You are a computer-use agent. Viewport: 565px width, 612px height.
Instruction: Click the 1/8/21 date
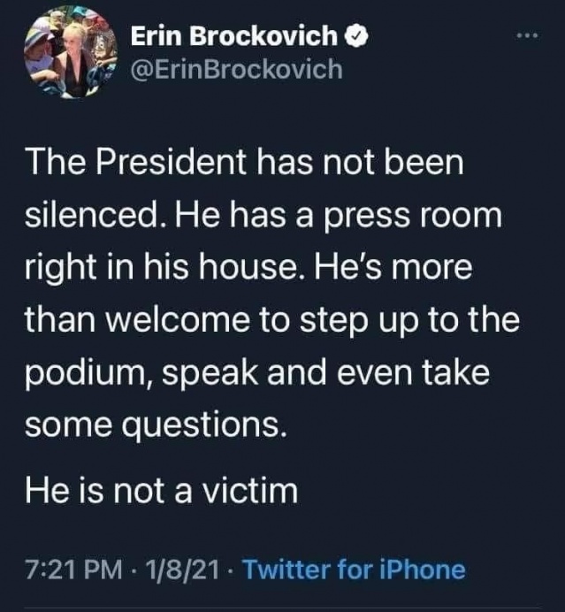182,570
